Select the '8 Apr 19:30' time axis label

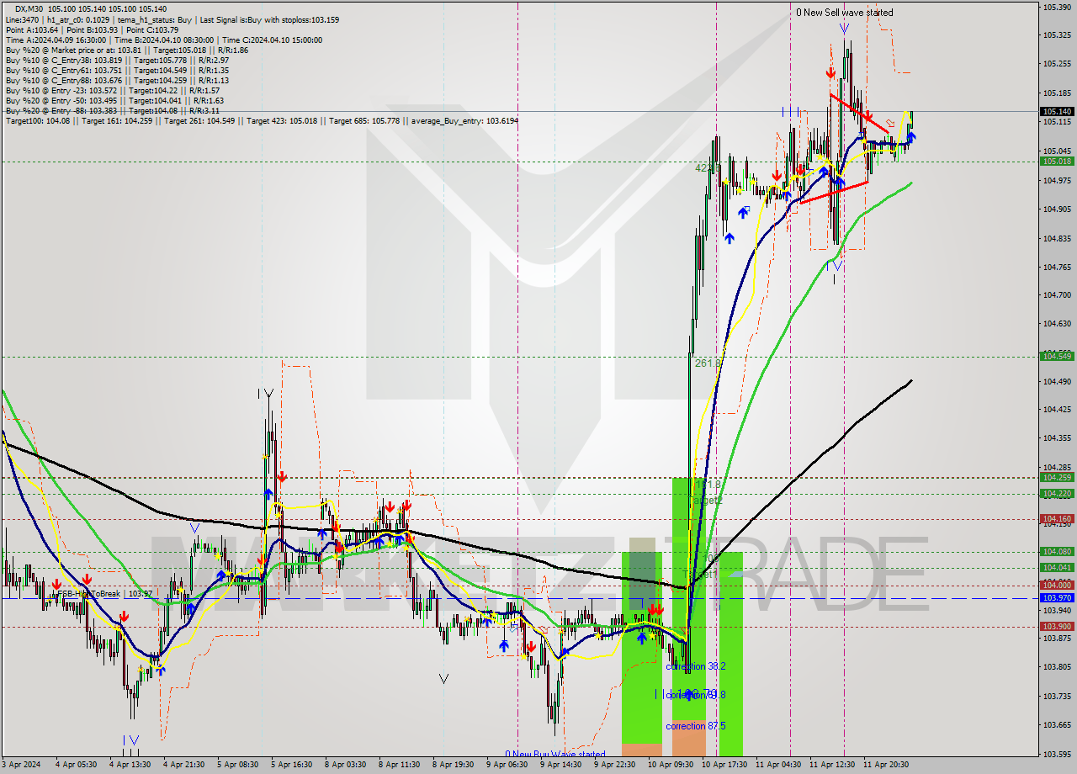453,765
